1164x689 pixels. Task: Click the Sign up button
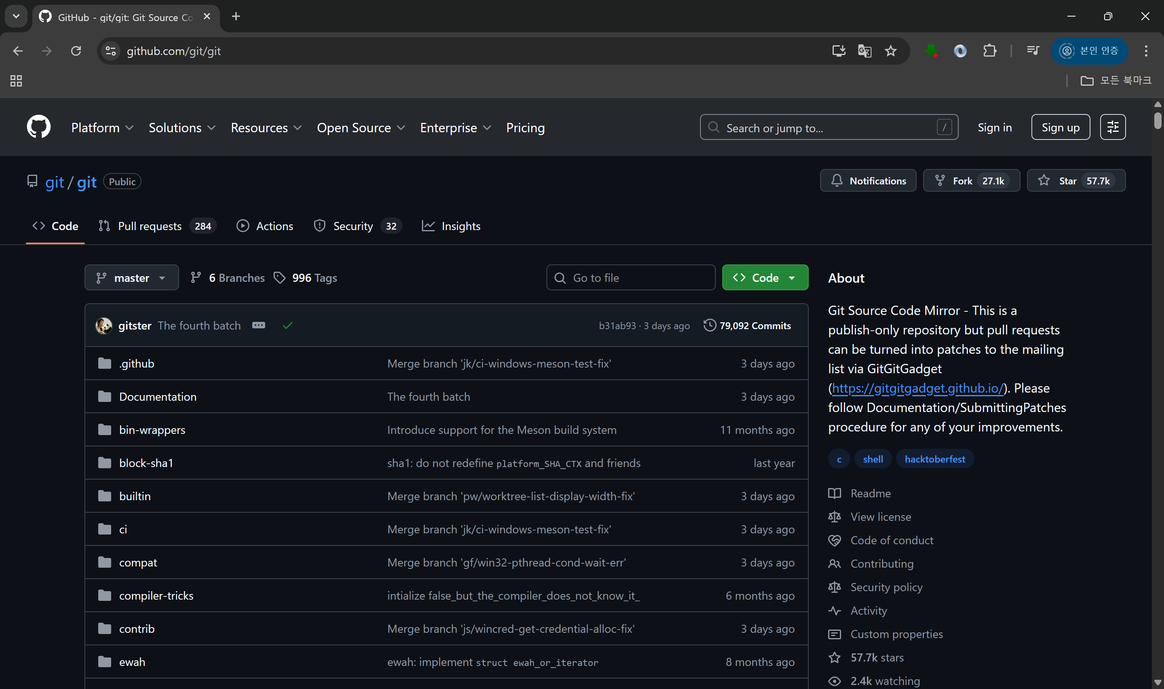pyautogui.click(x=1060, y=127)
